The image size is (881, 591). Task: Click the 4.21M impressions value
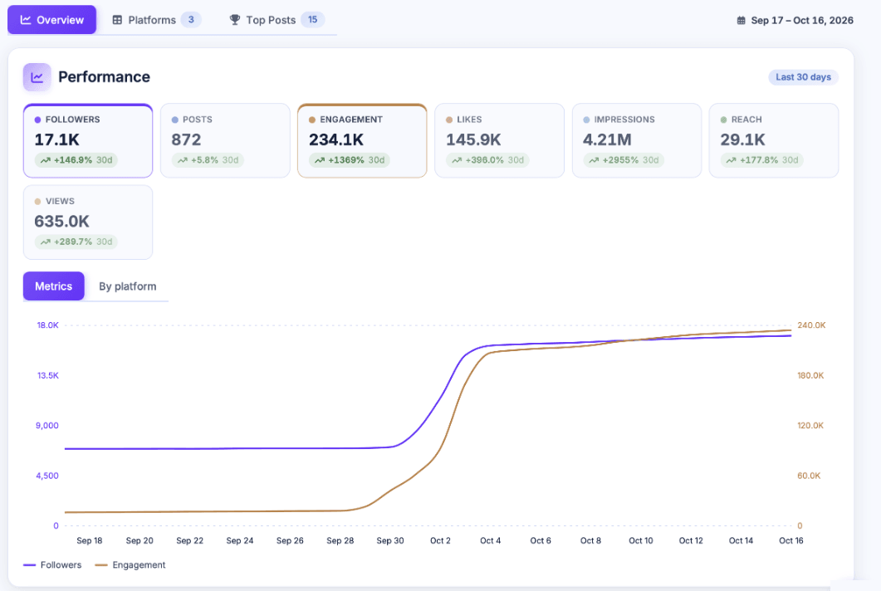[607, 139]
